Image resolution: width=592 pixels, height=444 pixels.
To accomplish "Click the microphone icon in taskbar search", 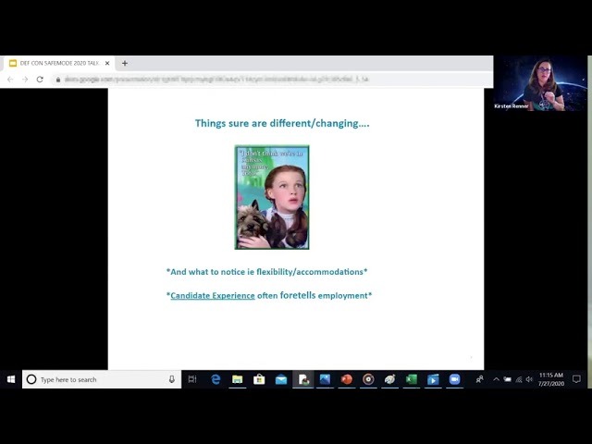I will [172, 379].
